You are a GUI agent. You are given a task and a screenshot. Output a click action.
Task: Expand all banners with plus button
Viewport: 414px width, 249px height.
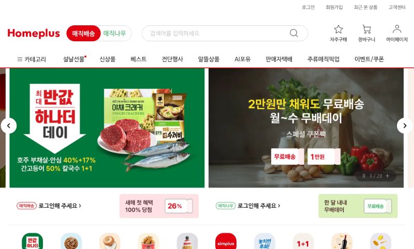(388, 176)
